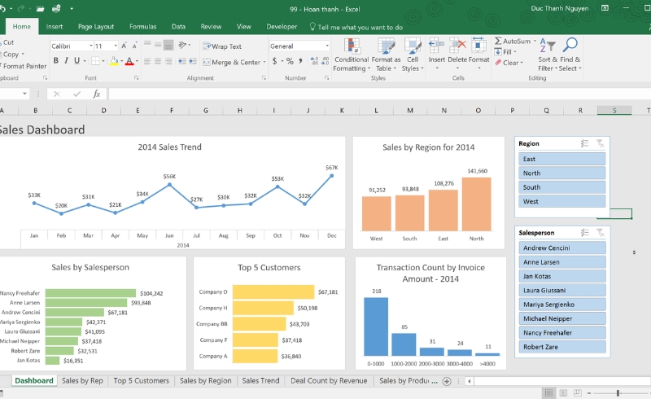Switch to Page Layout view
Viewport: 651px width, 399px height.
[x=563, y=392]
